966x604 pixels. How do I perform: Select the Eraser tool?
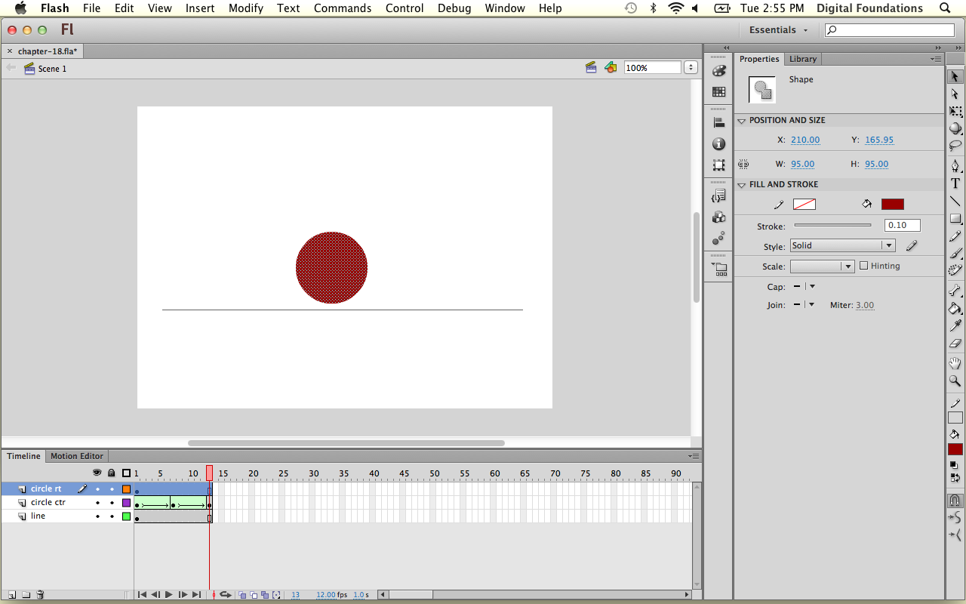955,344
